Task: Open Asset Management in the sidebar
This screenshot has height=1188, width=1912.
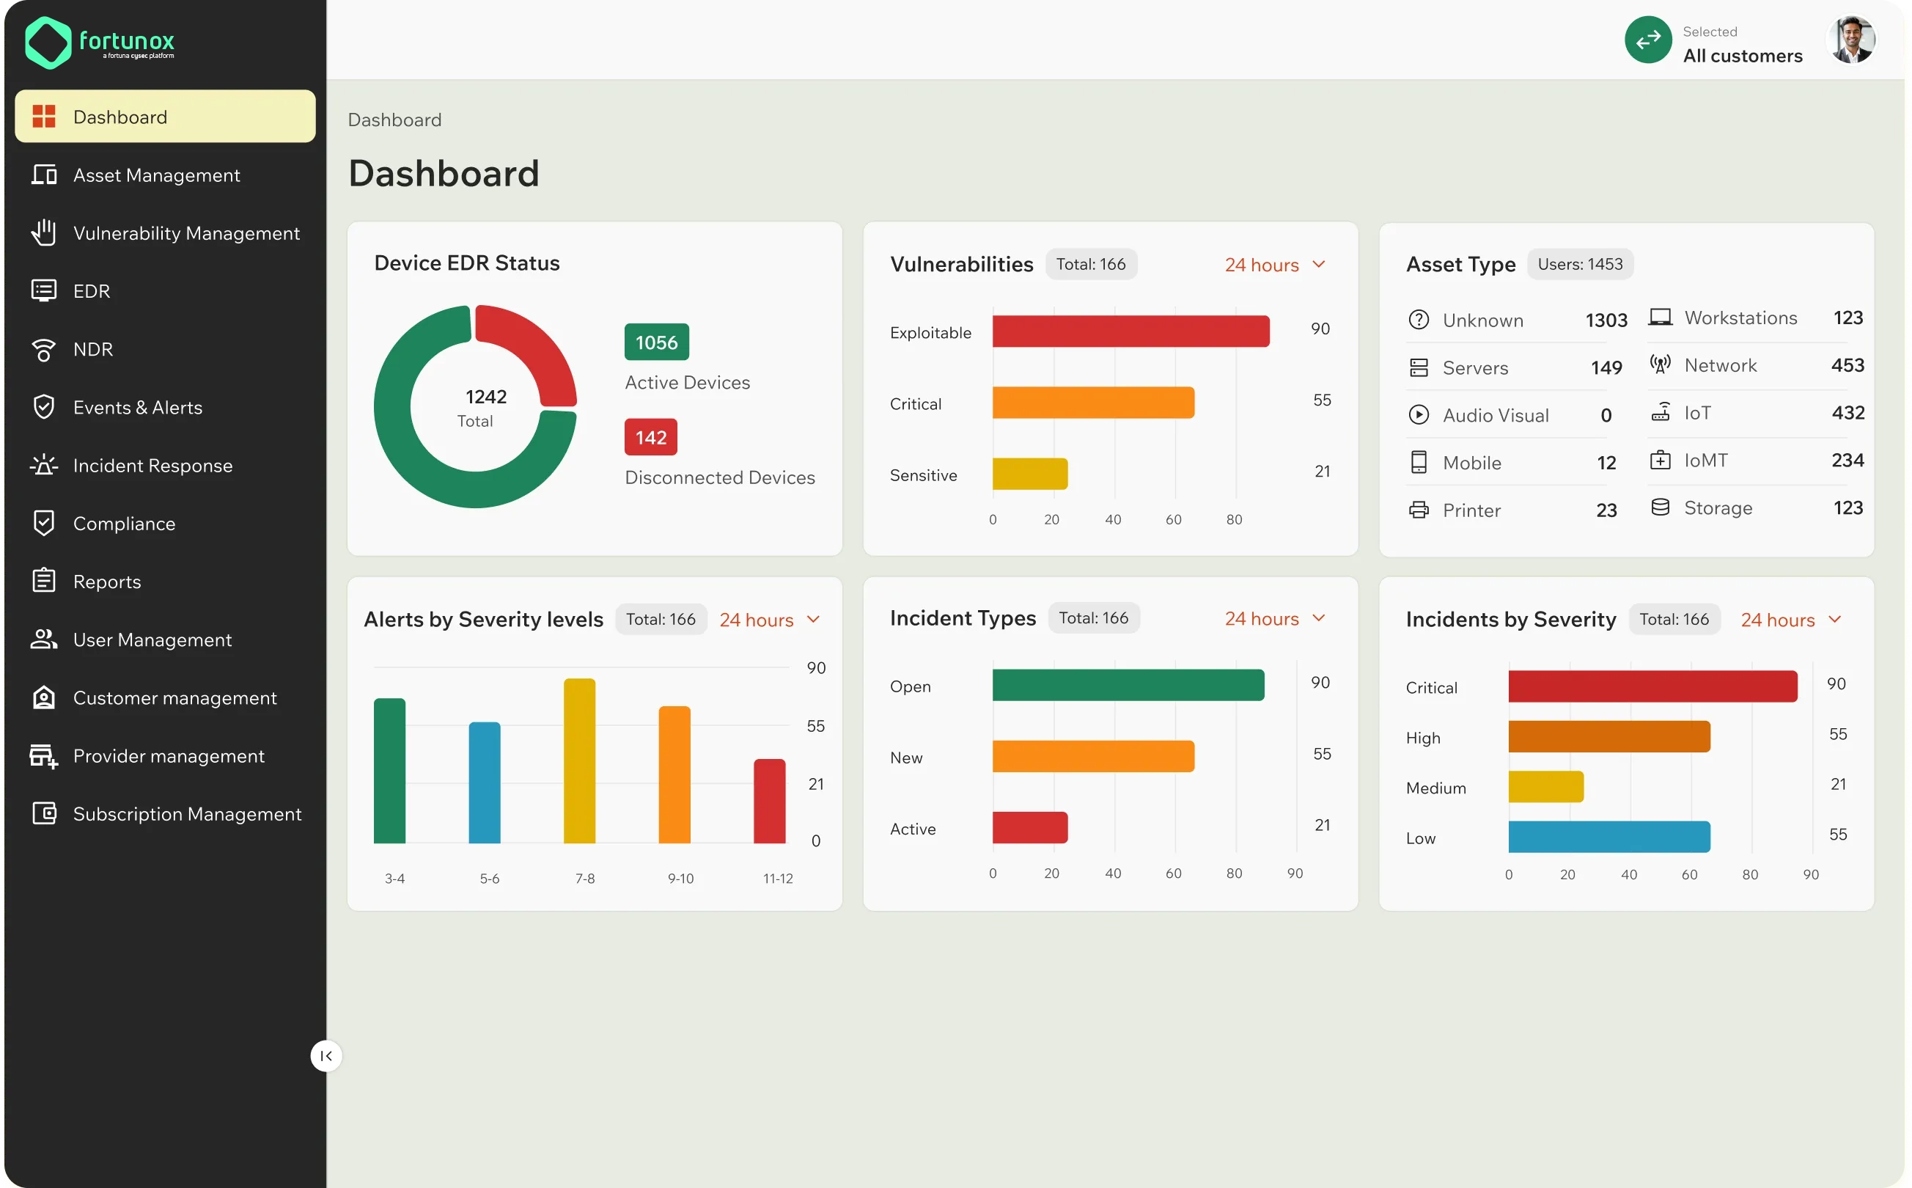Action: (x=165, y=175)
